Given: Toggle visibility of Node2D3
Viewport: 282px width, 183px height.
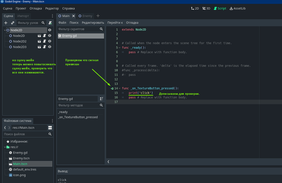Looking at the screenshot, I should pyautogui.click(x=50, y=47).
